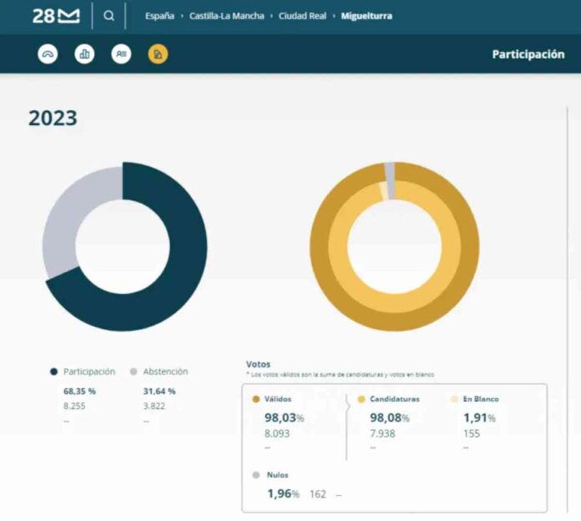Go to España in the breadcrumb
This screenshot has height=521, width=581.
point(159,16)
